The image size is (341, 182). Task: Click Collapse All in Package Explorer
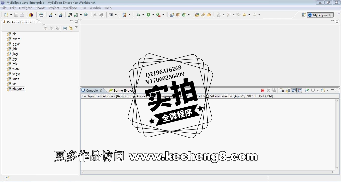65,28
